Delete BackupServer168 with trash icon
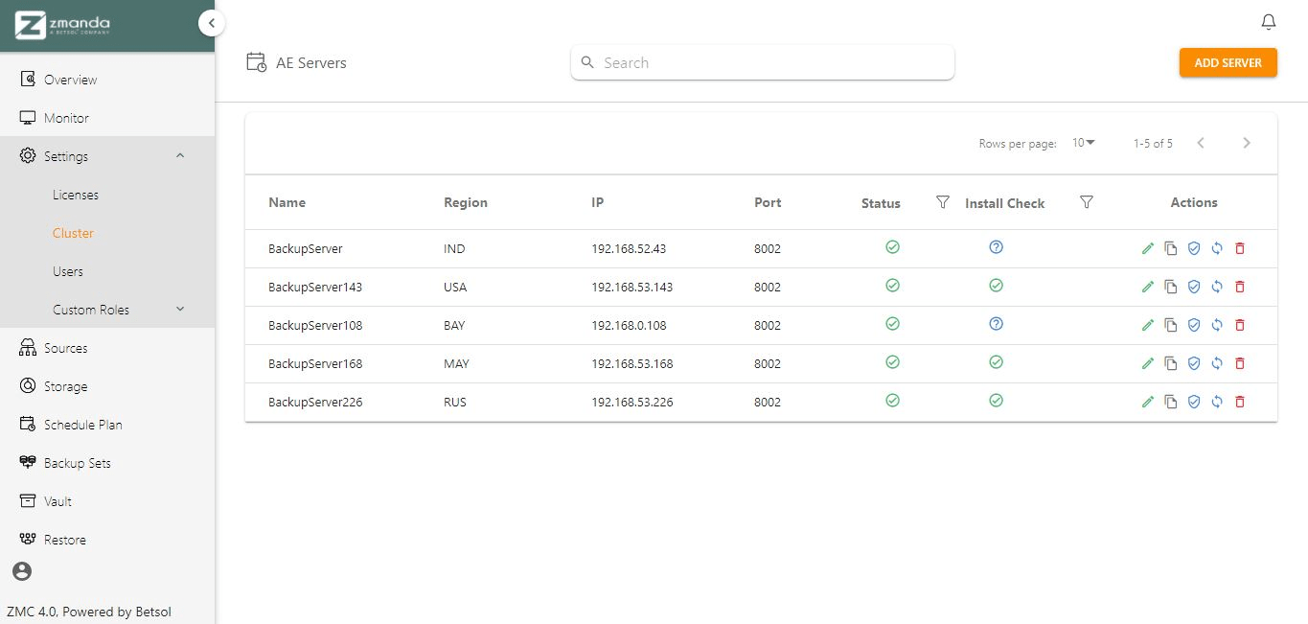 click(1240, 363)
